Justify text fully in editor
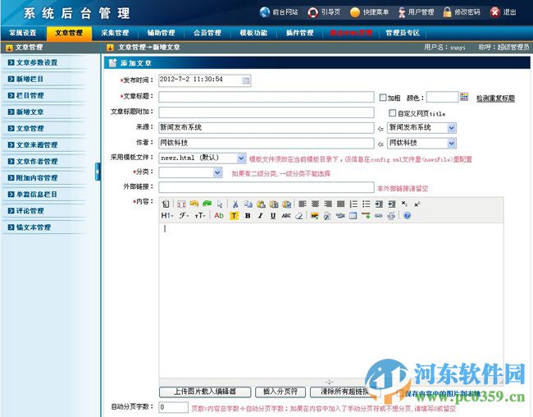This screenshot has width=533, height=417. 340,204
